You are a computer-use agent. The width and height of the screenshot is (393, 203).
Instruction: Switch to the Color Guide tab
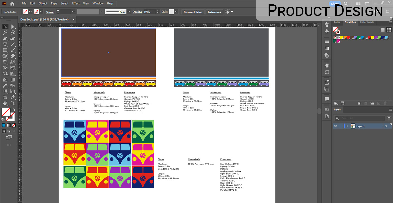[x=367, y=22]
